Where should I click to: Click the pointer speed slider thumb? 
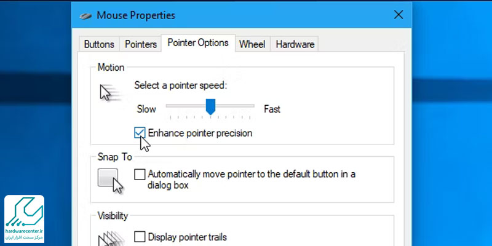[x=210, y=107]
